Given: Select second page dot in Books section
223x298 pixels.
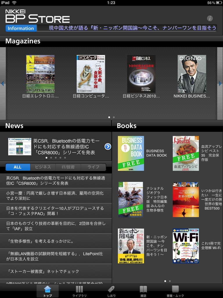Looking at the screenshot, I should point(170,281).
